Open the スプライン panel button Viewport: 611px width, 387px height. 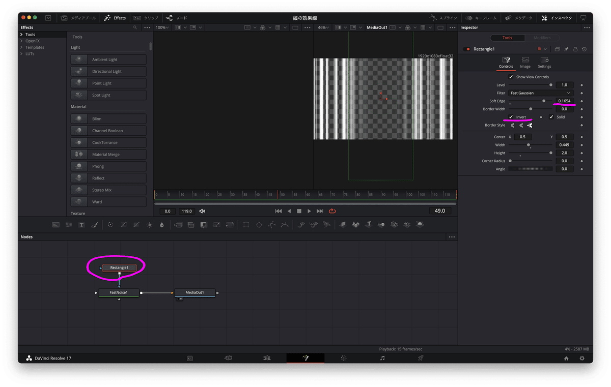(x=443, y=18)
